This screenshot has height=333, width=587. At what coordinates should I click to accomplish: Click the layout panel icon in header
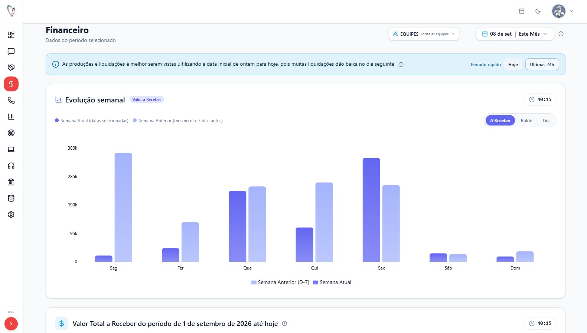[522, 11]
